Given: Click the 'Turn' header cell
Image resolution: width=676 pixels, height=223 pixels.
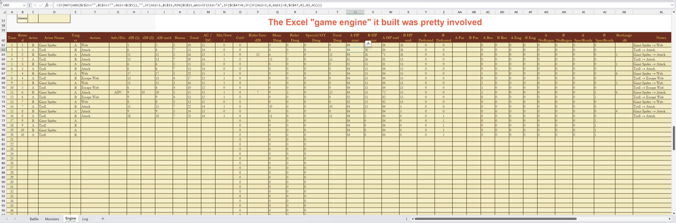Looking at the screenshot, I should pos(12,37).
